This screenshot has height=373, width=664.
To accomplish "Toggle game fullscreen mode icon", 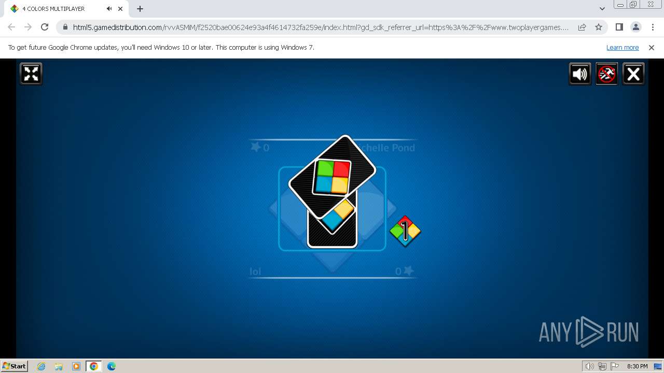I will tap(31, 74).
